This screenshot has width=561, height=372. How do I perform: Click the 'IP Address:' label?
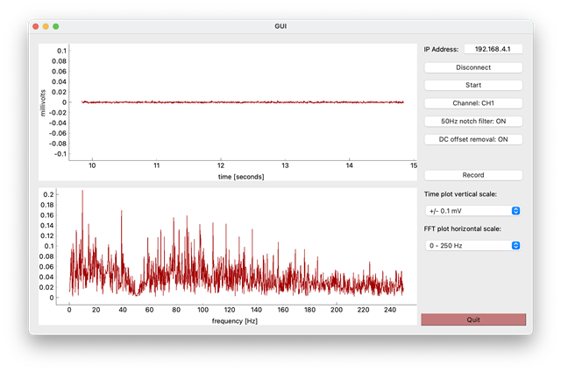(441, 49)
